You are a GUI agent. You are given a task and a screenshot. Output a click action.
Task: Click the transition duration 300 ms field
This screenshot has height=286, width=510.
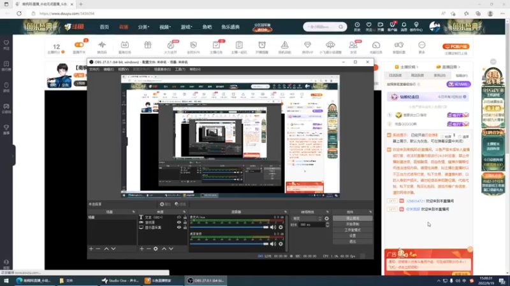coord(312,225)
